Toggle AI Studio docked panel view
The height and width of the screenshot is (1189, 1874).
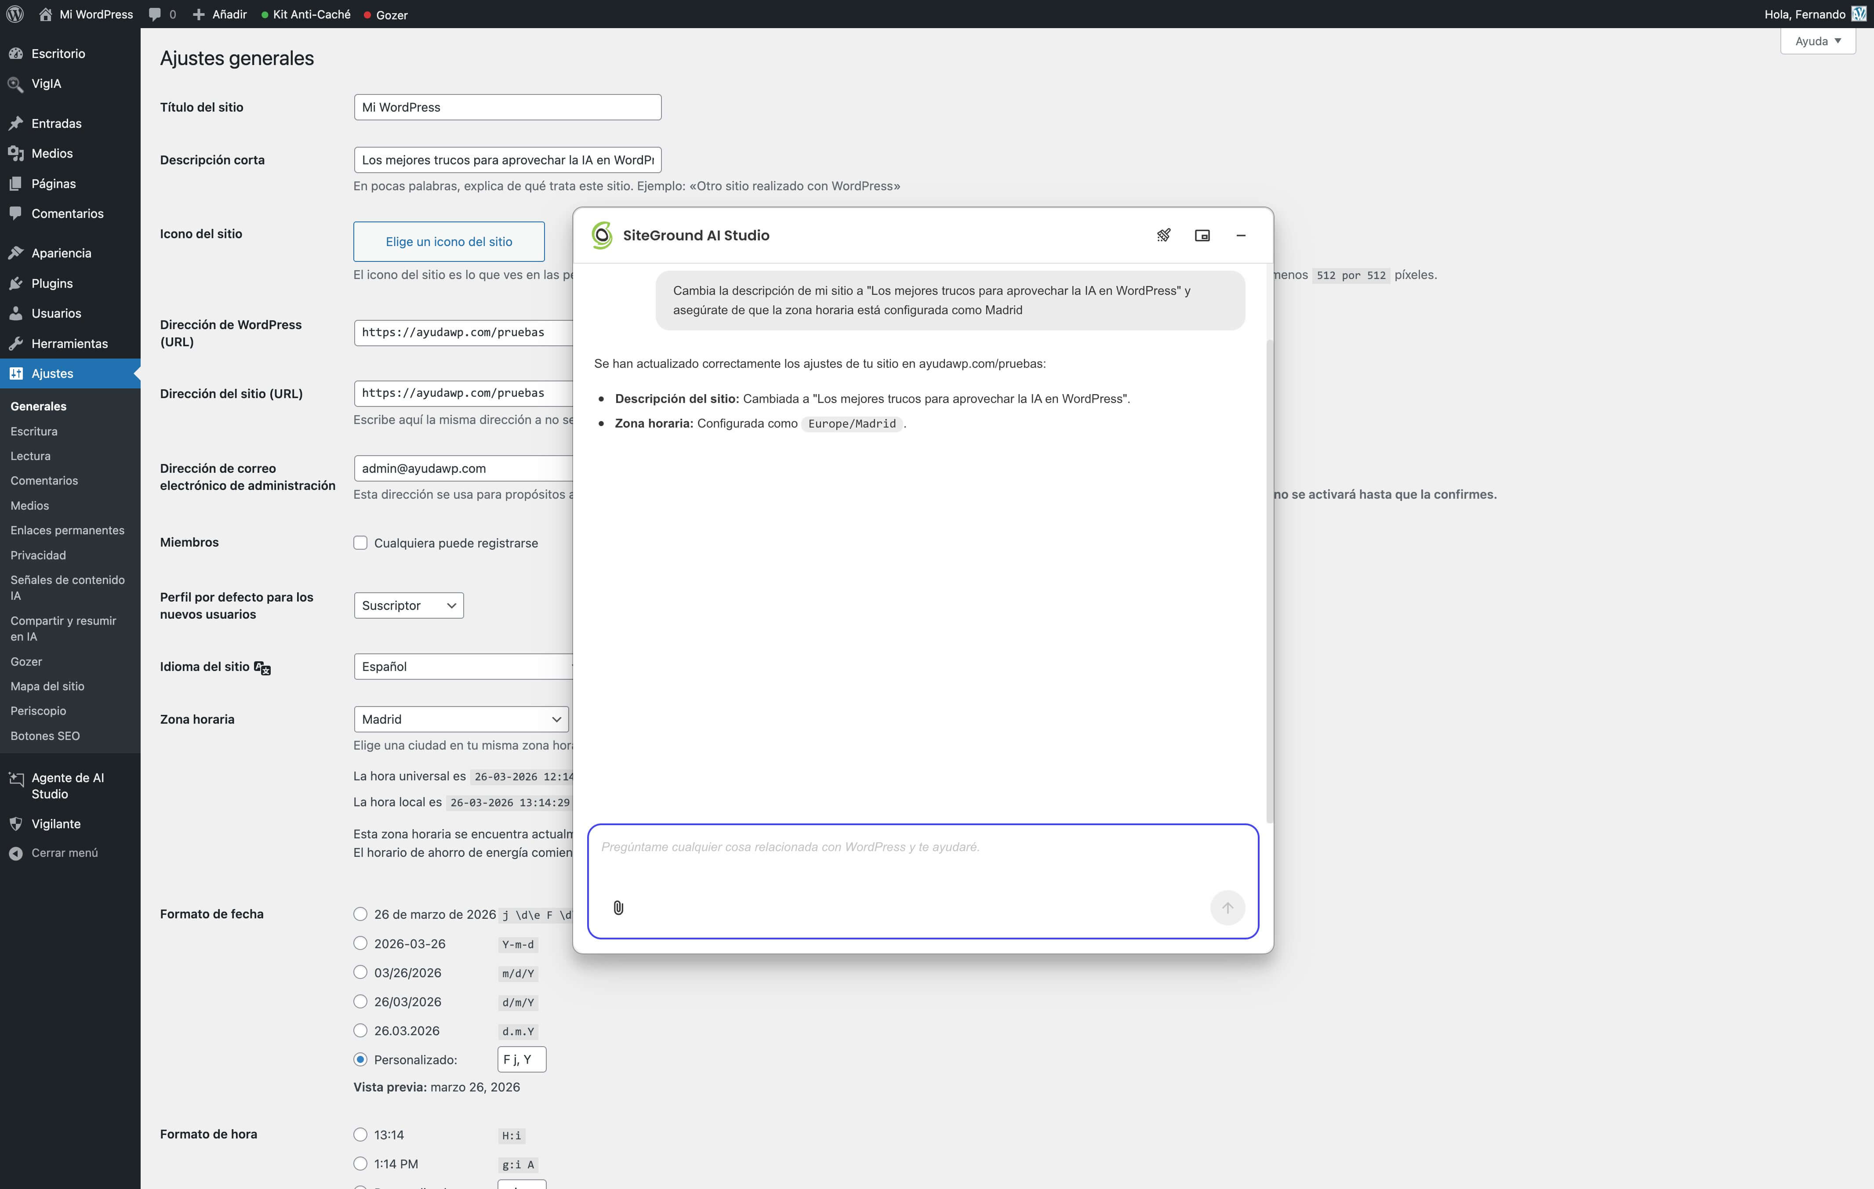(x=1202, y=235)
